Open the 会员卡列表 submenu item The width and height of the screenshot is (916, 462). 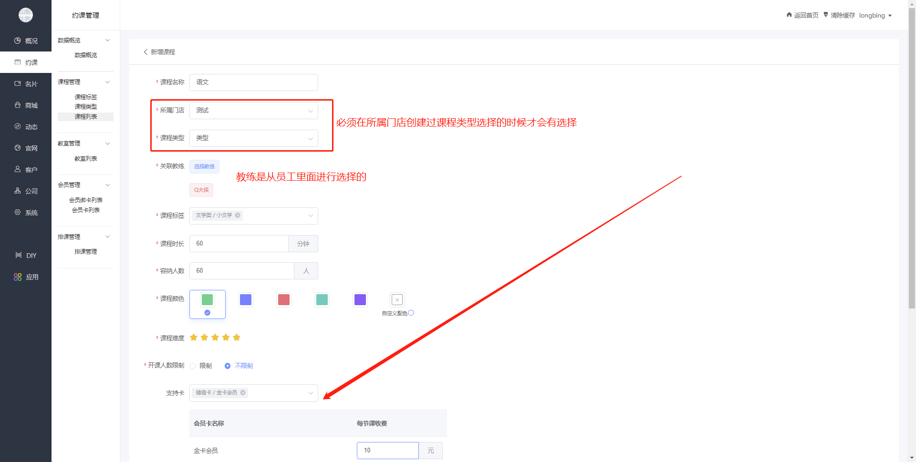86,210
